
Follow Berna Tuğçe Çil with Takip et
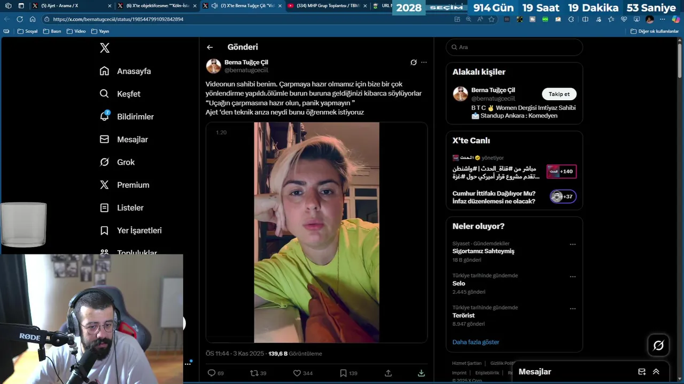[559, 94]
